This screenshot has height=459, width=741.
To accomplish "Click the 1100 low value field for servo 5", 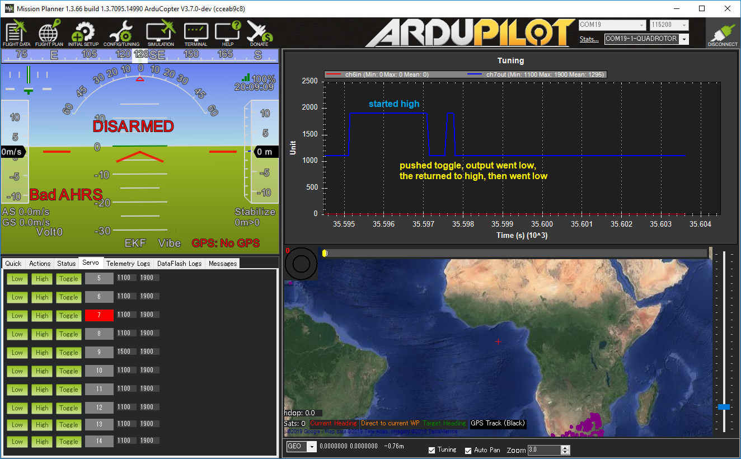I will pyautogui.click(x=125, y=278).
